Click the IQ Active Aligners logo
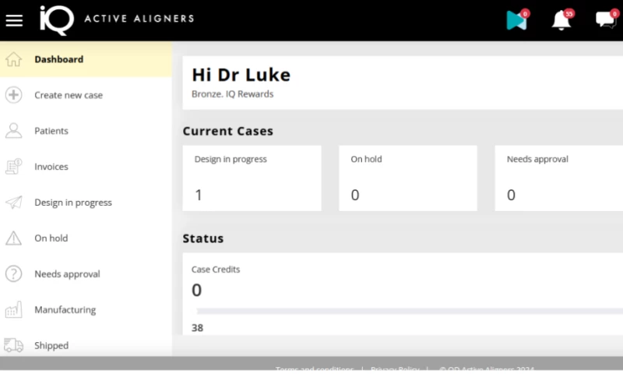 tap(117, 20)
